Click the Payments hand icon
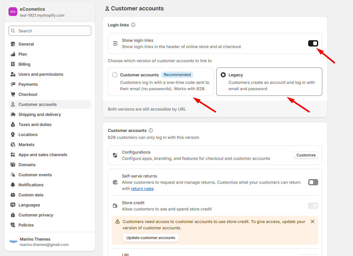The width and height of the screenshot is (353, 256). point(13,84)
